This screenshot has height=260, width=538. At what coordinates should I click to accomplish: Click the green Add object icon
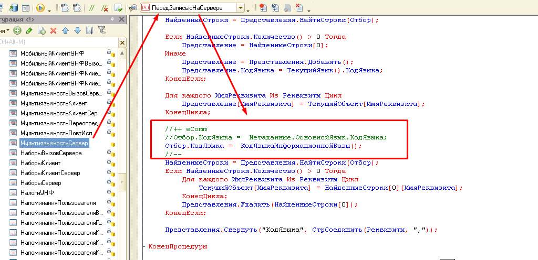pyautogui.click(x=17, y=30)
